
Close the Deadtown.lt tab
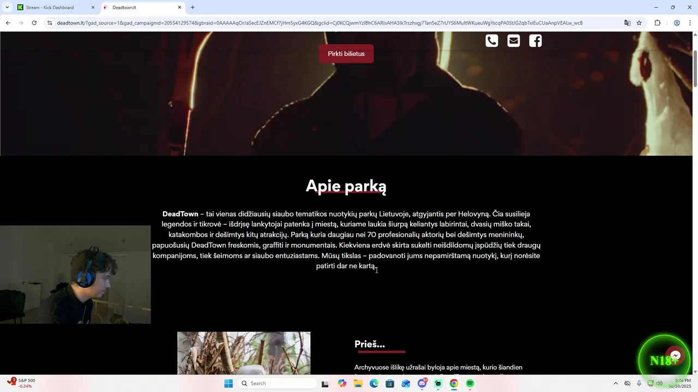point(179,8)
